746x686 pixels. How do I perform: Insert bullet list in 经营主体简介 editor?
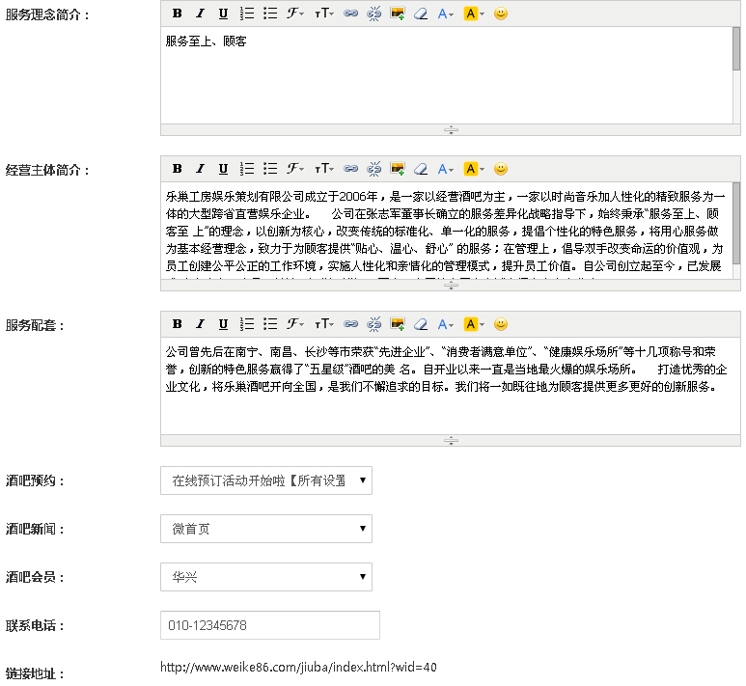(x=270, y=169)
